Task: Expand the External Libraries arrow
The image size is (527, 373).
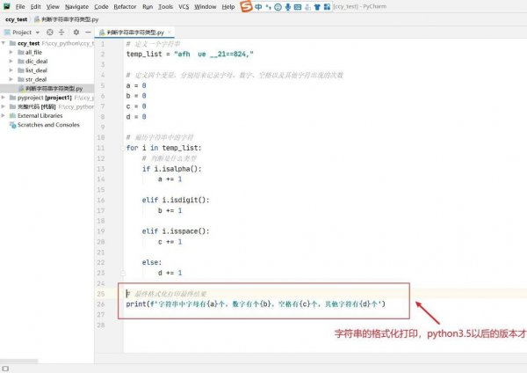Action: point(4,116)
